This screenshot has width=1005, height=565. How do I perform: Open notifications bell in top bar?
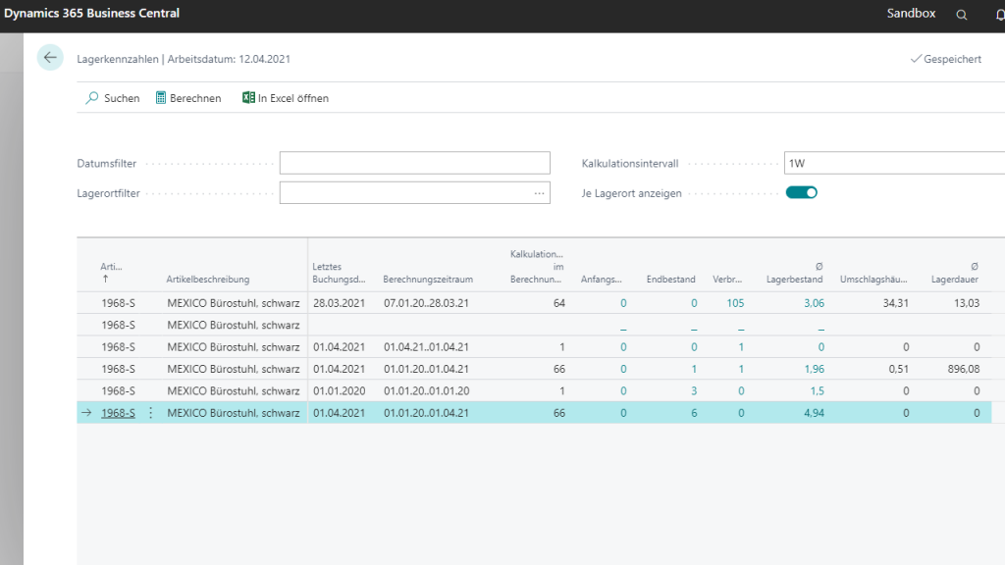(x=999, y=15)
